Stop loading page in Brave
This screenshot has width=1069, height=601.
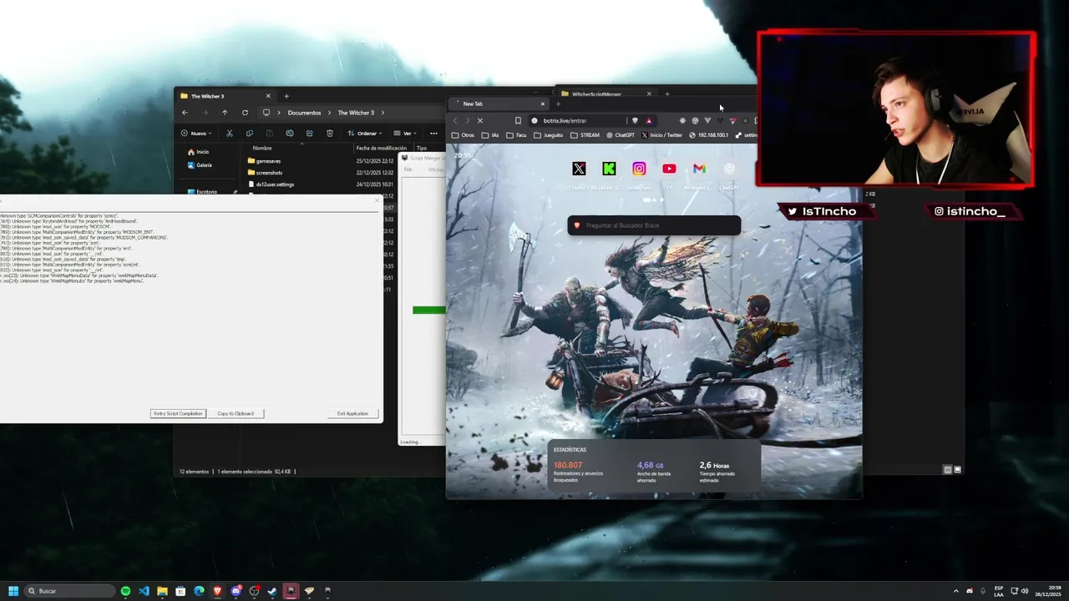(480, 120)
